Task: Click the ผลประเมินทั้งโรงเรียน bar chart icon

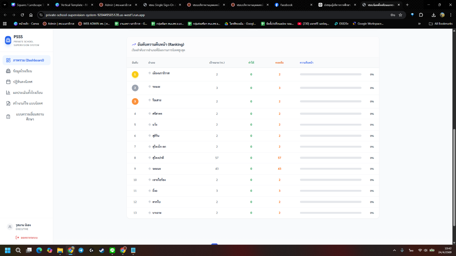Action: [x=8, y=92]
